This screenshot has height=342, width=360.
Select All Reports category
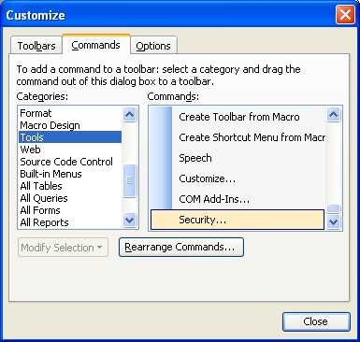coord(70,222)
